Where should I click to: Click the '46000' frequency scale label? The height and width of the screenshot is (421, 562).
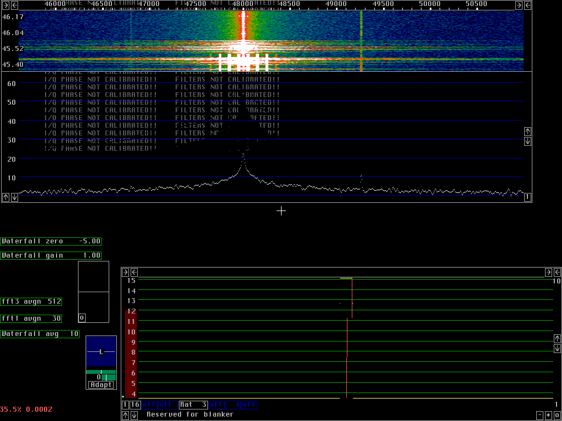55,4
